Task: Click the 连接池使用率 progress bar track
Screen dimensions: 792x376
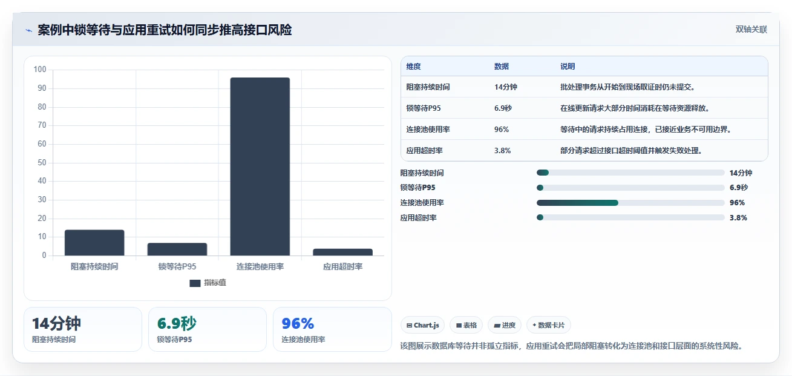Action: (630, 203)
